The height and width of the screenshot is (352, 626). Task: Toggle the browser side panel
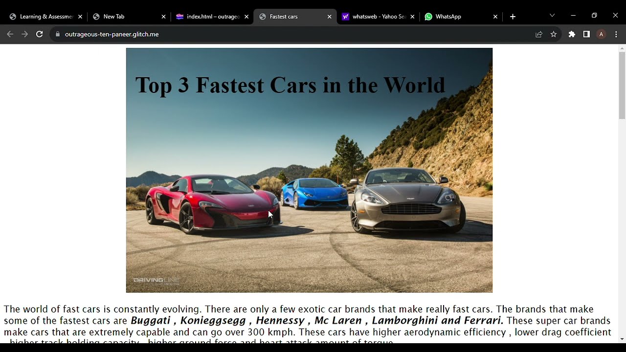click(586, 34)
